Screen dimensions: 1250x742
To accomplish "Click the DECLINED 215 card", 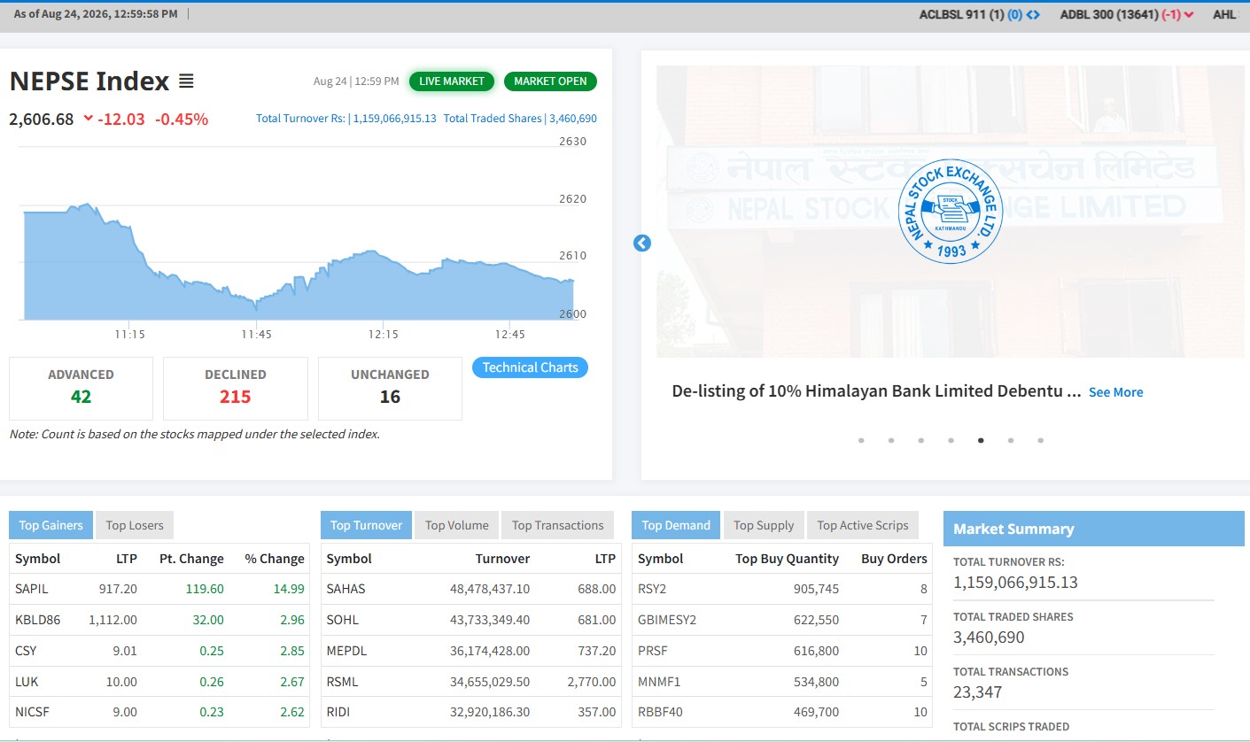I will tap(236, 388).
